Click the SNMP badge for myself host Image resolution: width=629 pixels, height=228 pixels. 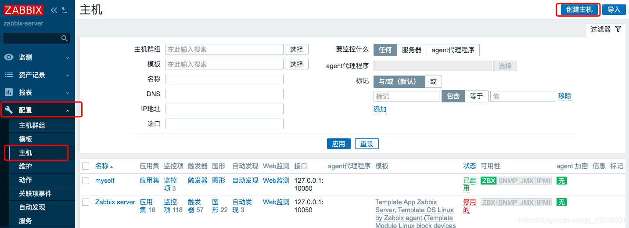click(507, 181)
